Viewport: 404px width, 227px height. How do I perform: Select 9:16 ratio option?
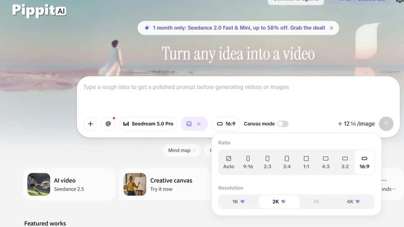point(248,162)
